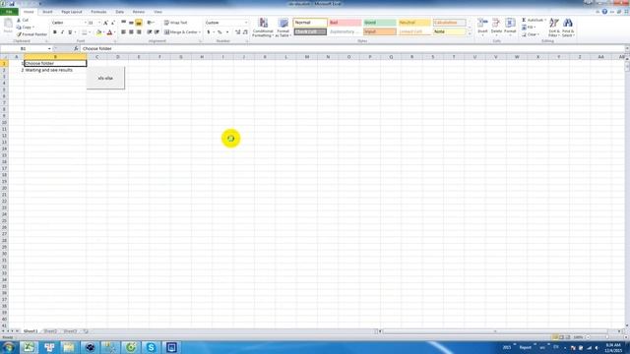This screenshot has width=630, height=354.
Task: Toggle Bold formatting
Action: click(55, 32)
